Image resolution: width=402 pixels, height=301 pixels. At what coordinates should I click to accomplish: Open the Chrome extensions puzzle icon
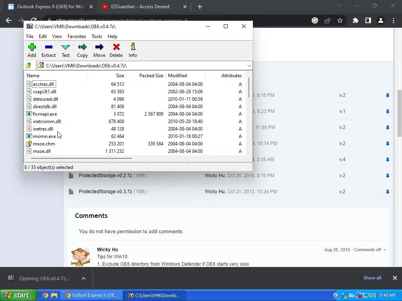pos(356,20)
